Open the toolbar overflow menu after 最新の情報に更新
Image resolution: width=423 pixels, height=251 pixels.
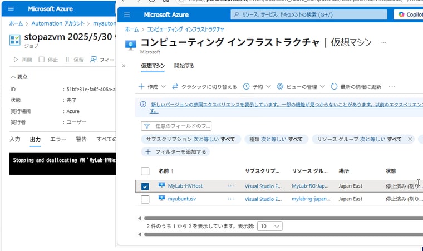392,86
